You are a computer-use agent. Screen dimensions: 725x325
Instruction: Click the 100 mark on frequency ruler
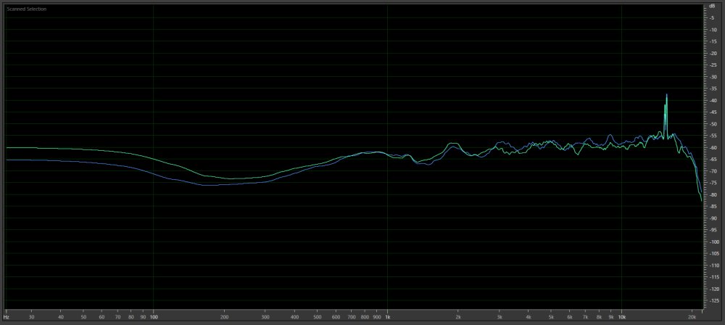tap(154, 317)
